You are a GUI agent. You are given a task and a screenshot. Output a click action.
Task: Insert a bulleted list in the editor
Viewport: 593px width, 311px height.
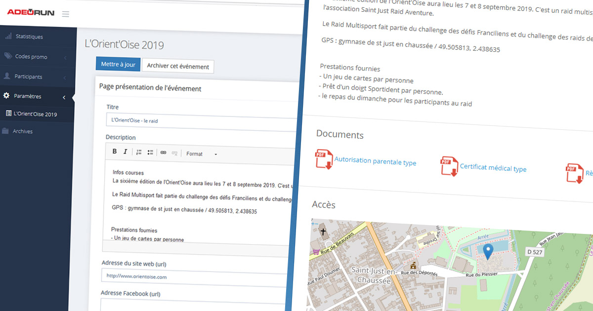click(150, 153)
